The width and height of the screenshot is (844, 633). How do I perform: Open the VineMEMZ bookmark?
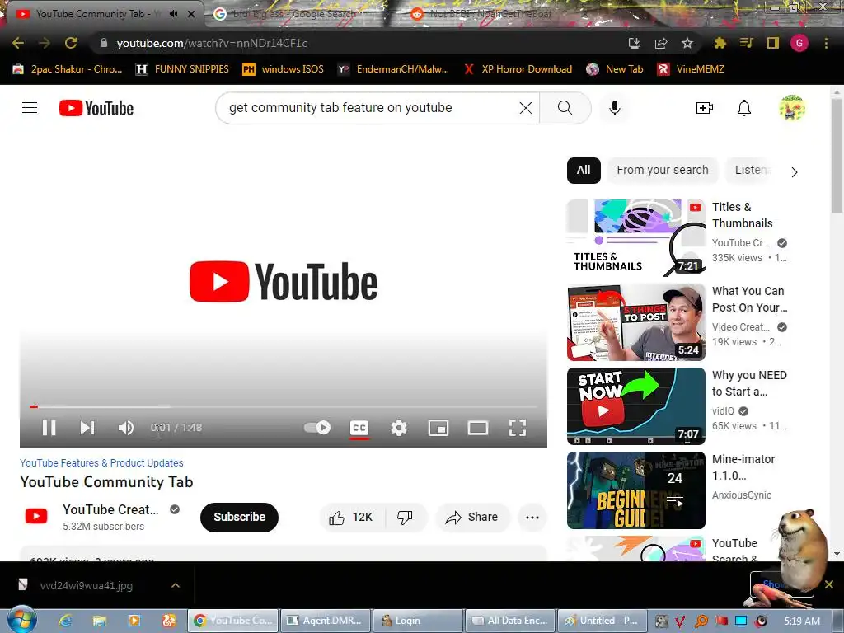[692, 69]
